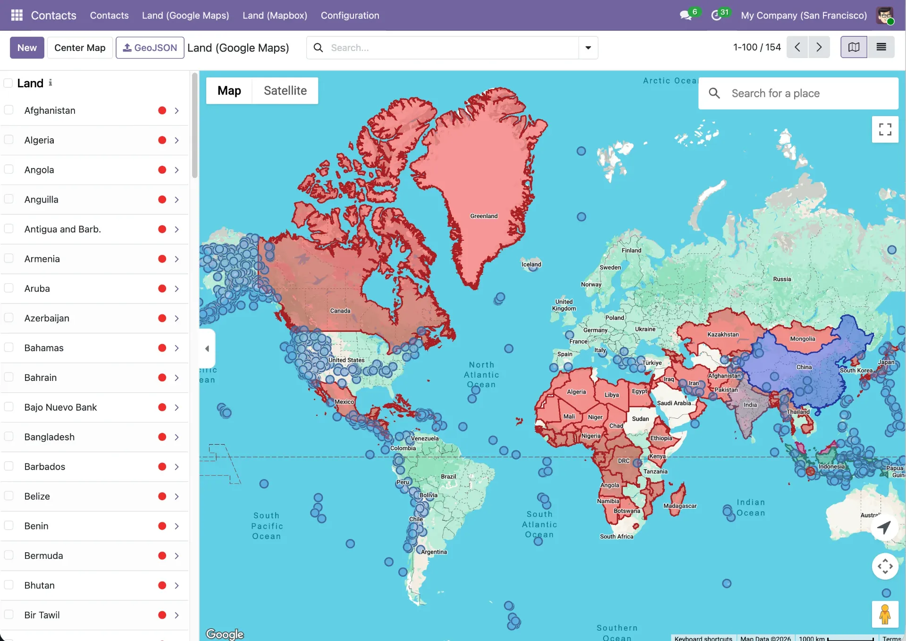Open the map Terms link

tap(892, 638)
